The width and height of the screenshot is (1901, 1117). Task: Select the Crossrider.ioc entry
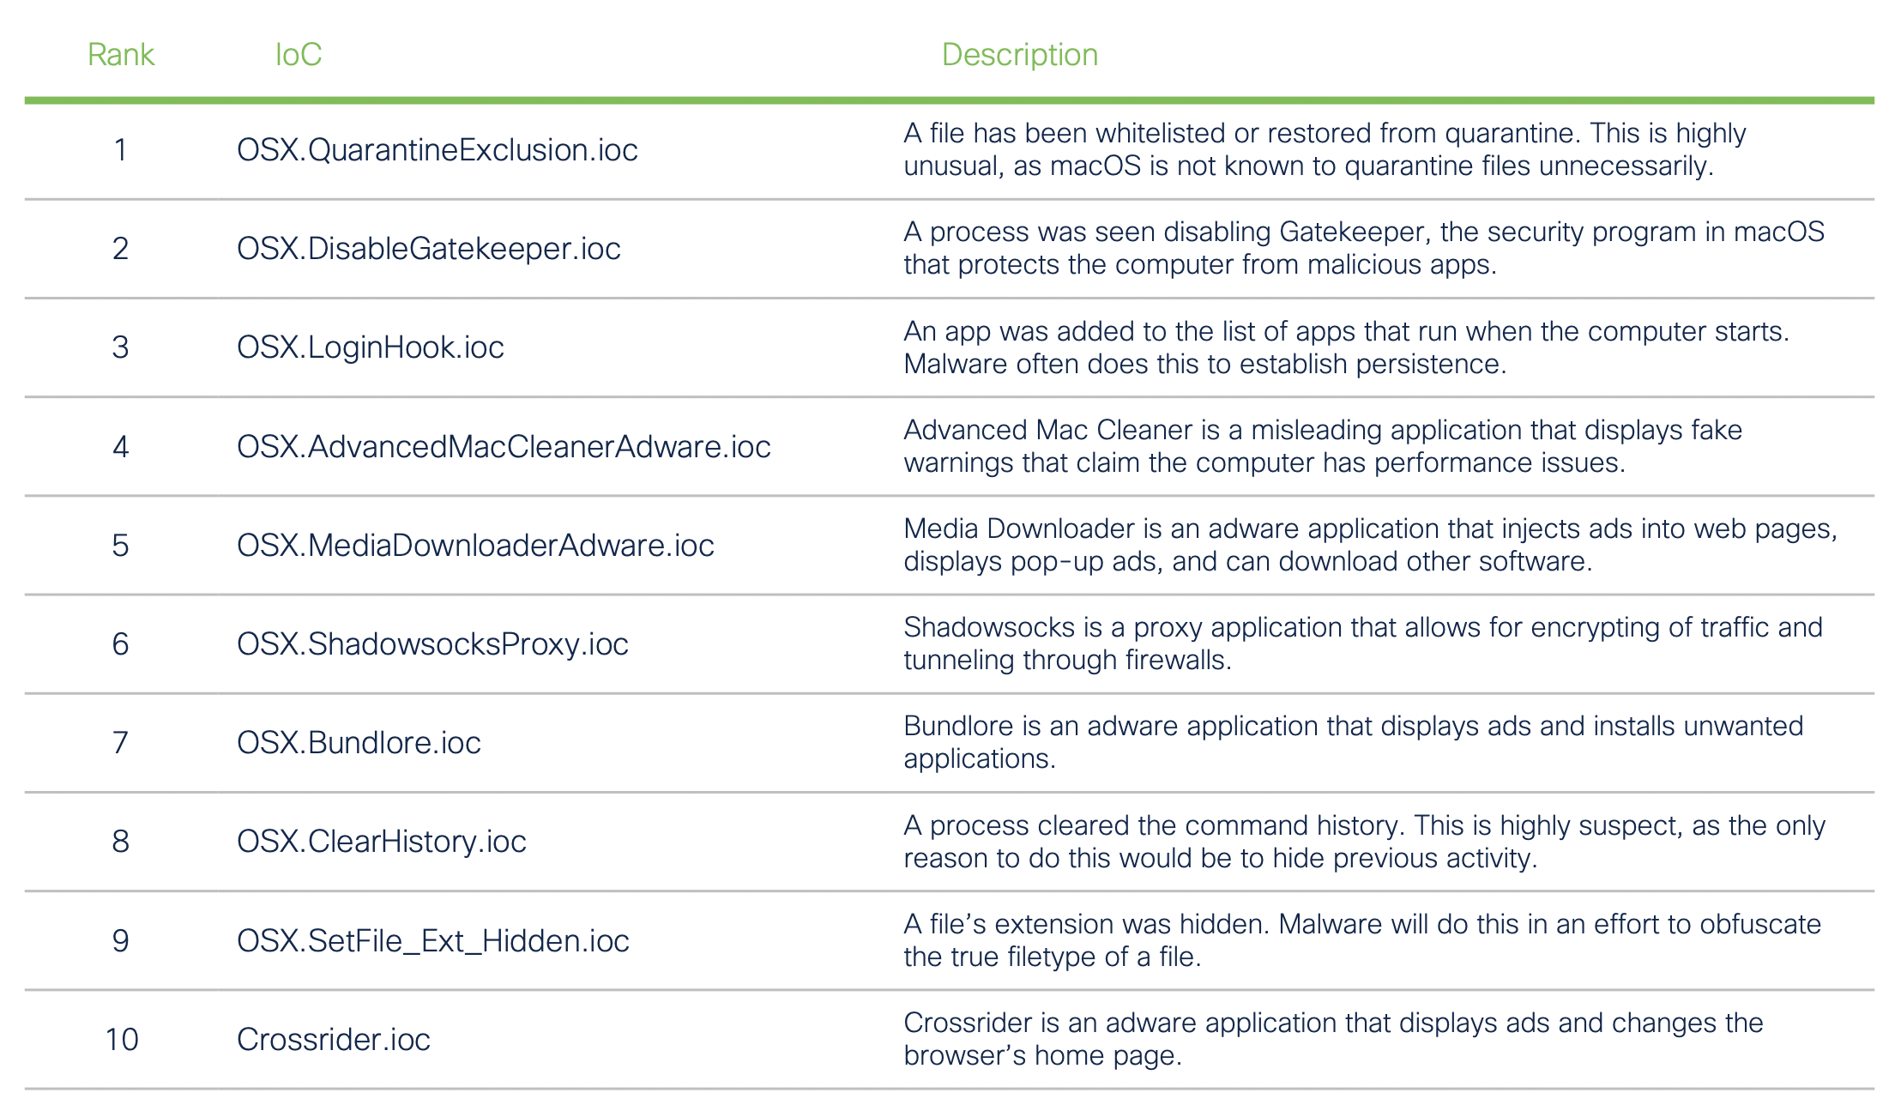(333, 1040)
